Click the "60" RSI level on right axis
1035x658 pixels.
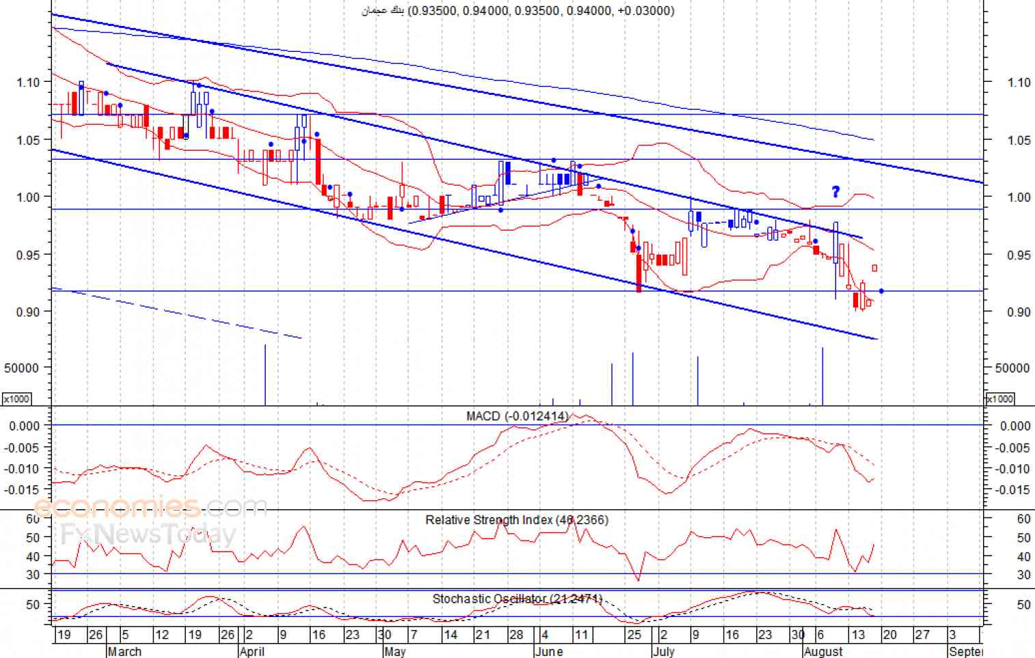tap(1023, 519)
